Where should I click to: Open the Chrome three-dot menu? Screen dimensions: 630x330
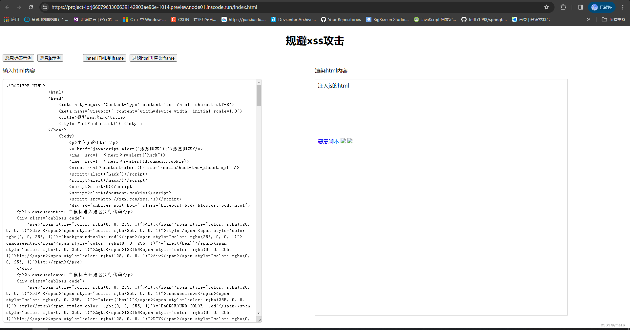click(x=623, y=7)
